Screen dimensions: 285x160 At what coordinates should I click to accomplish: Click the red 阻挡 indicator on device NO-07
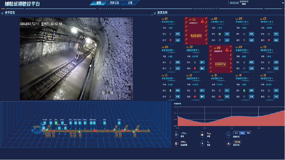[x=195, y=68]
